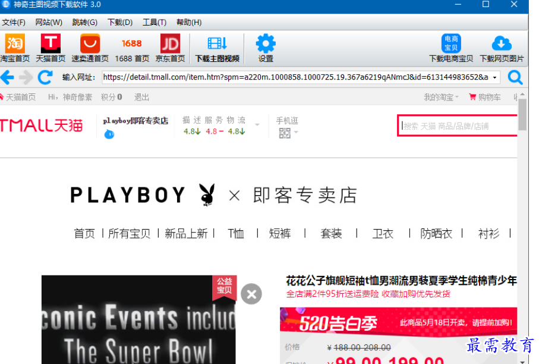
Task: Expand the store rating dropdown arrow
Action: pyautogui.click(x=257, y=124)
